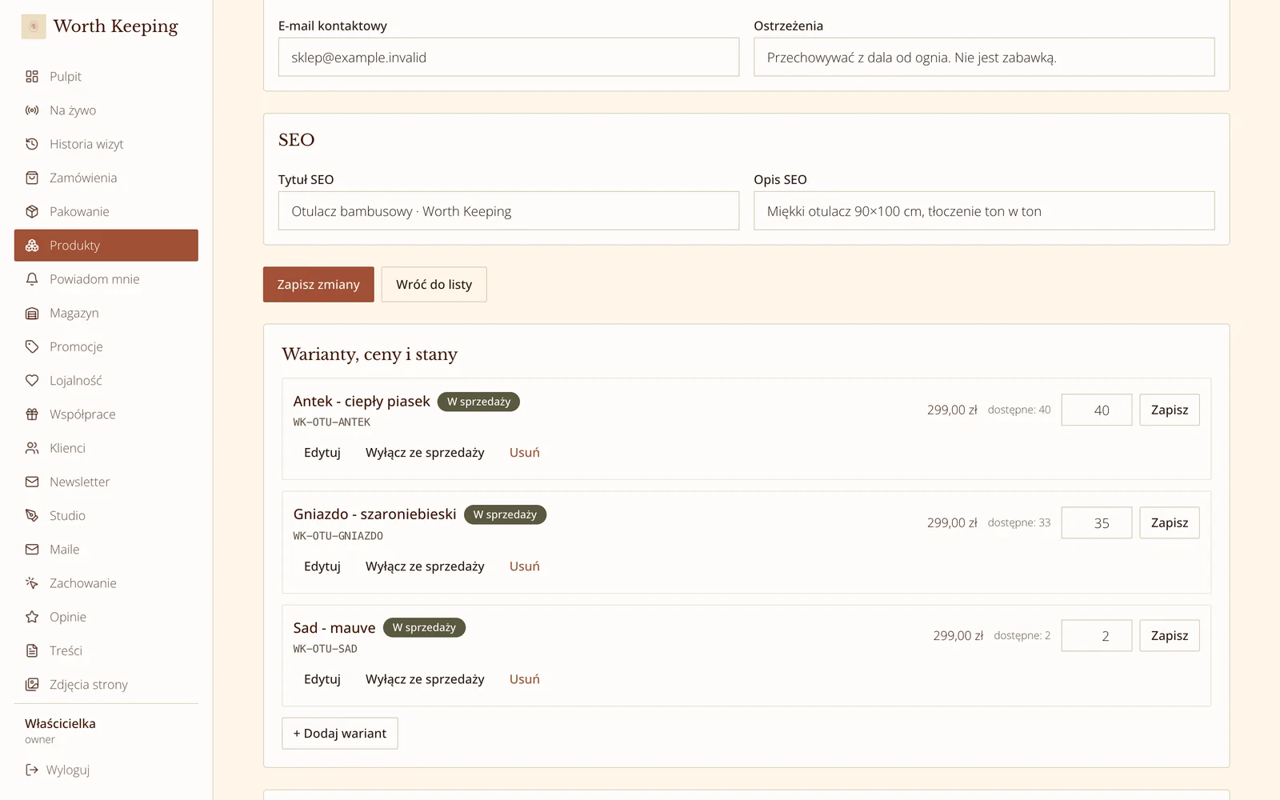
Task: Save stock for the Gniazdo variant
Action: (x=1170, y=522)
